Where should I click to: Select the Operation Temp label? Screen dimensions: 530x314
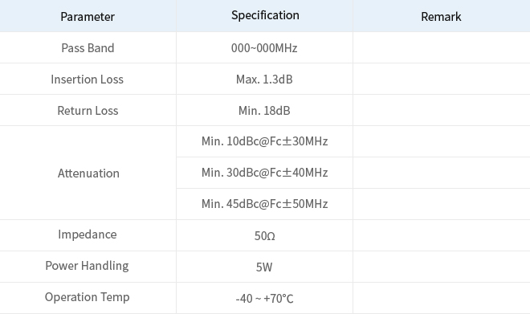coord(88,297)
